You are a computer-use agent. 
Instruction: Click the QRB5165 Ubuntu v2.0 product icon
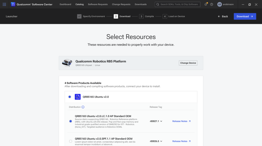click(x=77, y=97)
